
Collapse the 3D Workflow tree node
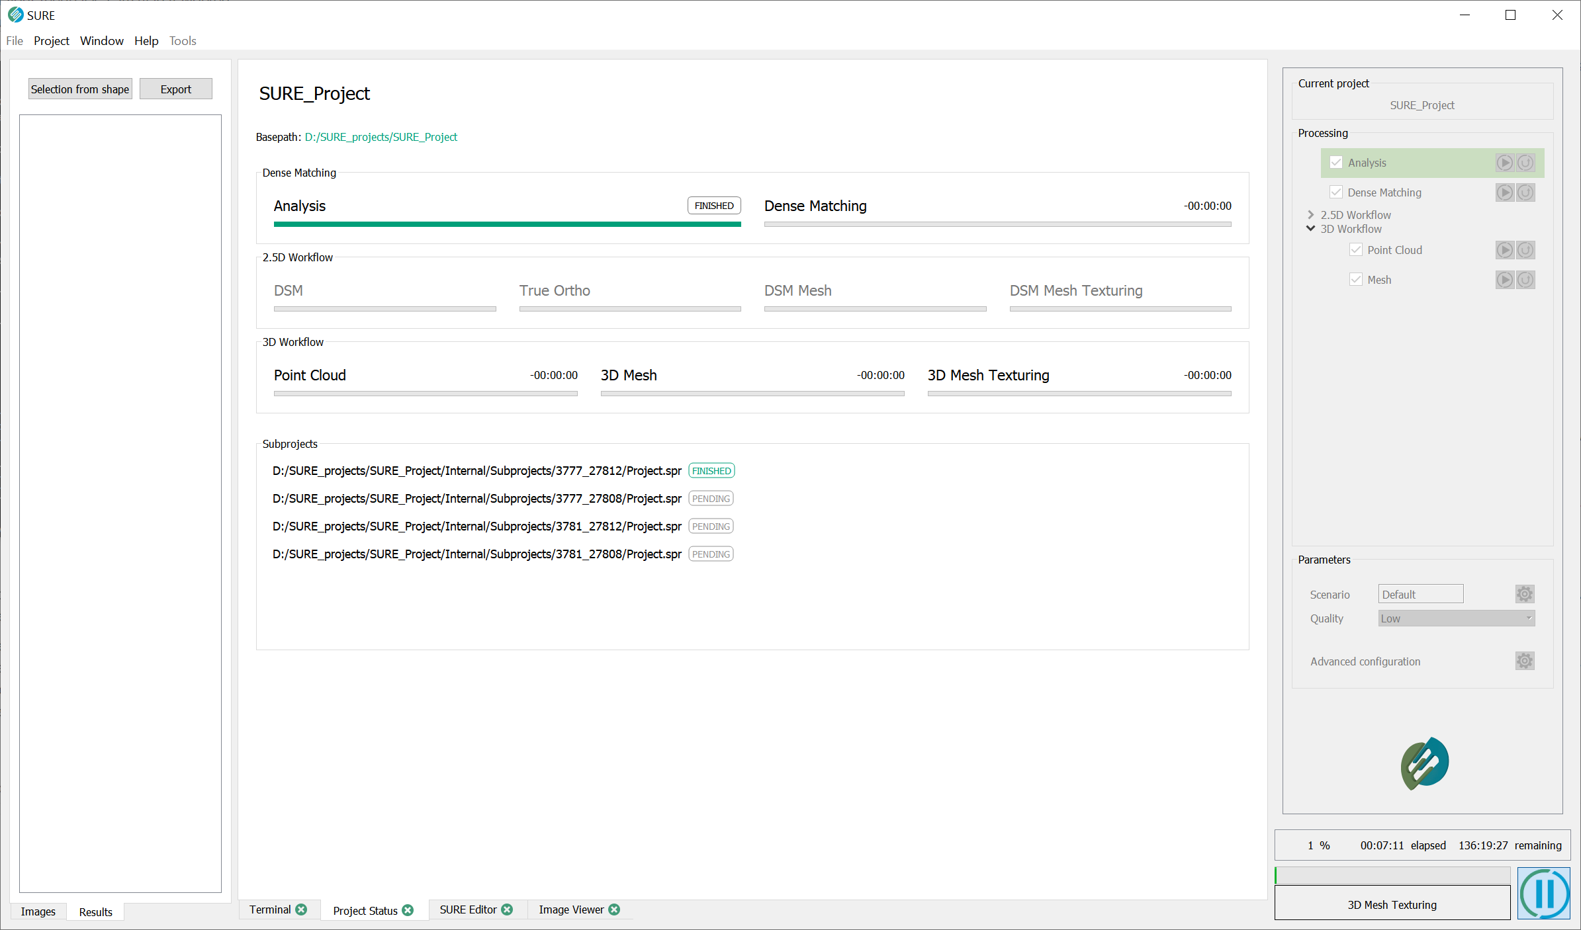(x=1310, y=229)
